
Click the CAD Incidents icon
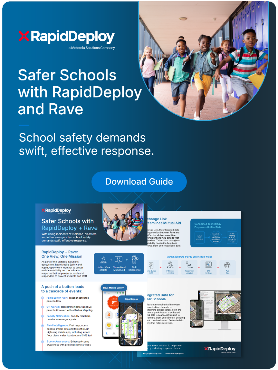[x=208, y=265]
